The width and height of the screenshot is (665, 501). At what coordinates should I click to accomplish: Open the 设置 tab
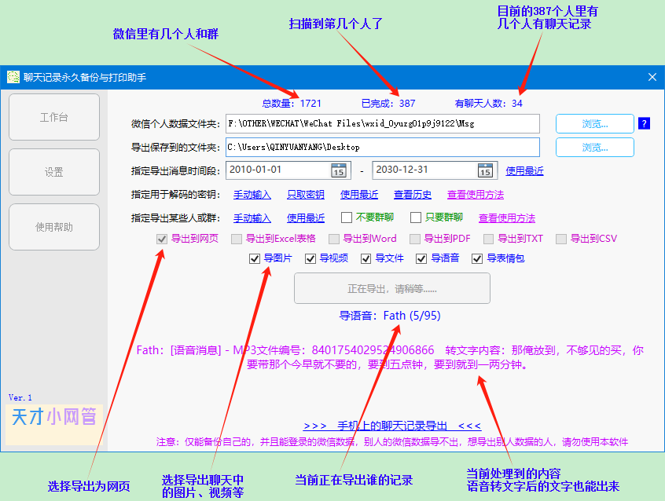pyautogui.click(x=53, y=173)
